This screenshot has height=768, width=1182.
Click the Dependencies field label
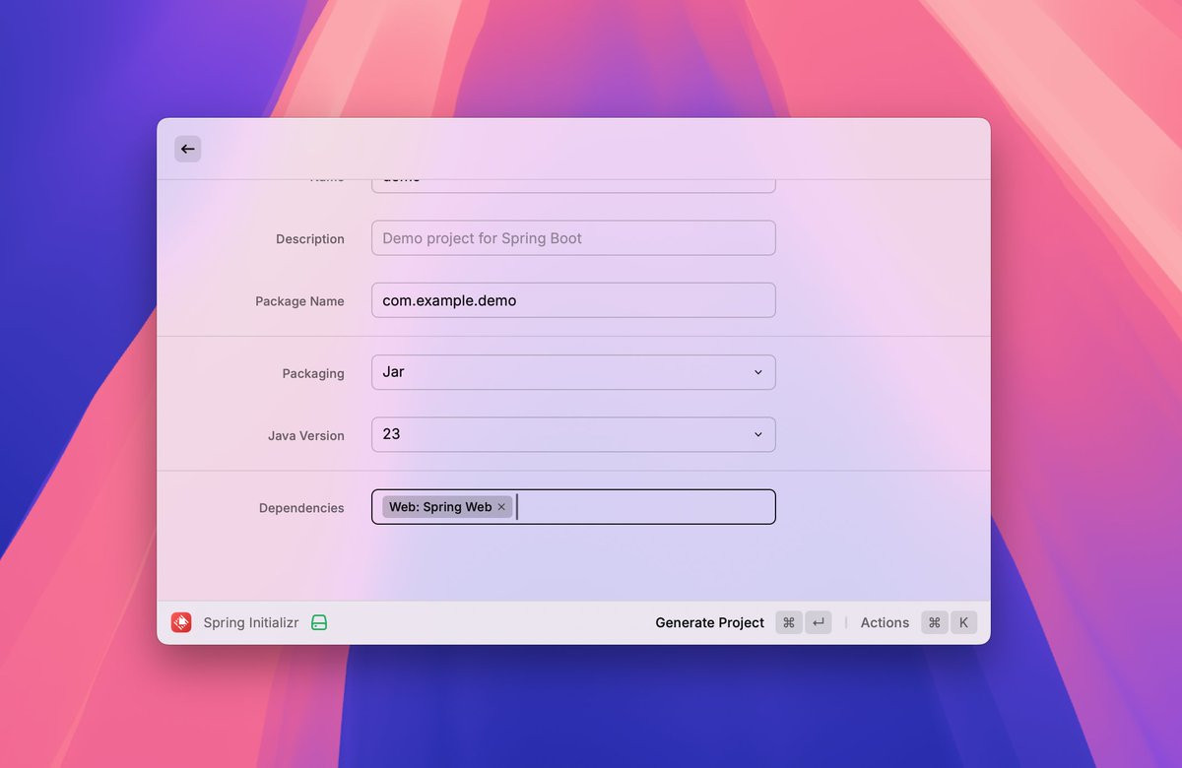(301, 508)
